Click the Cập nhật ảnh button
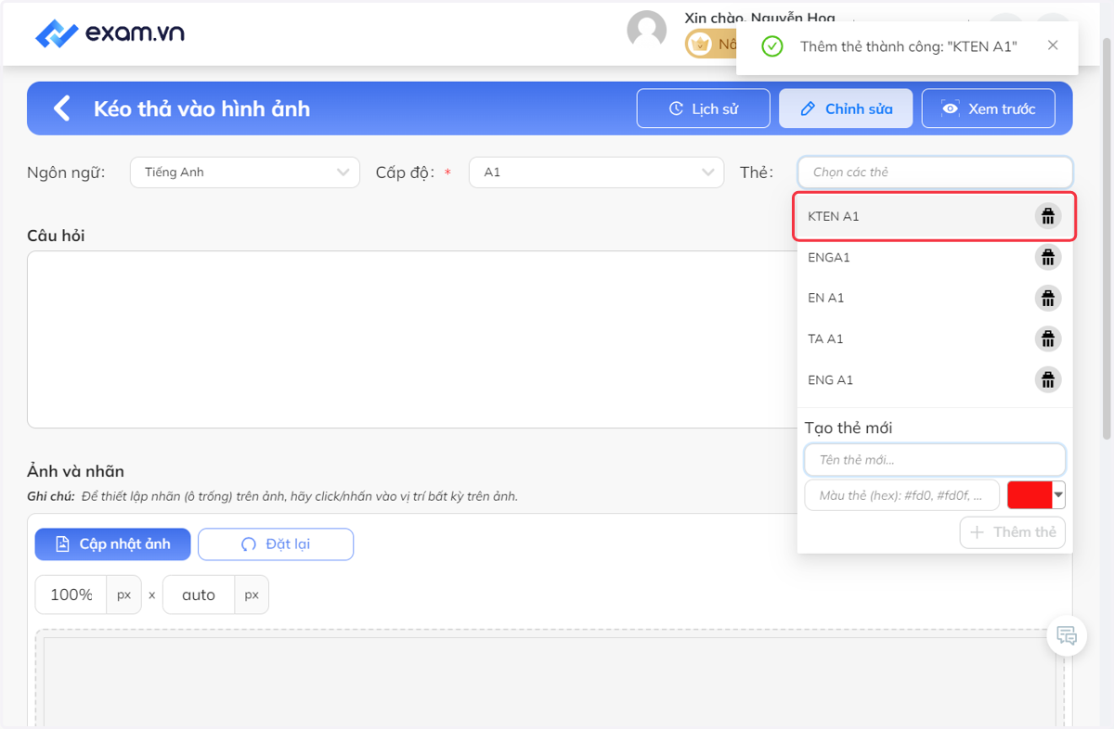 pos(113,544)
